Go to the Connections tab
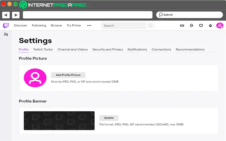The width and height of the screenshot is (226, 141). coord(161,49)
